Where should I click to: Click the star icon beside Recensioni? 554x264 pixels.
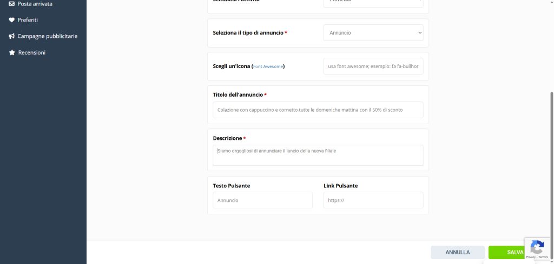[x=12, y=53]
